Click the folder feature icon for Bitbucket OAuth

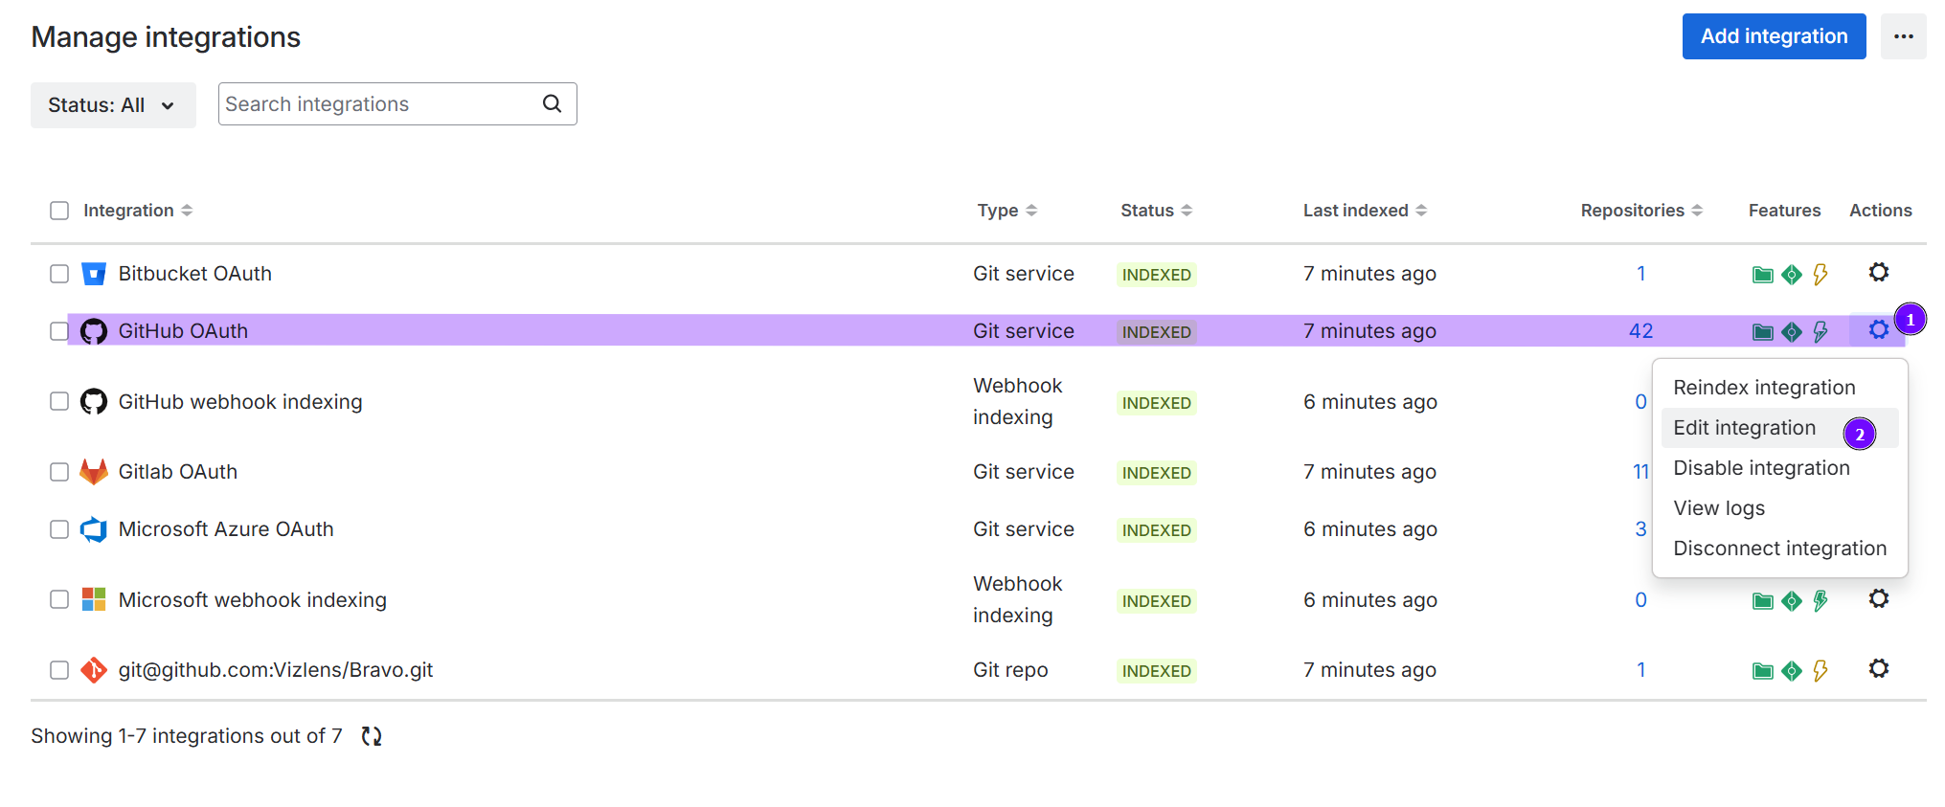[1762, 275]
